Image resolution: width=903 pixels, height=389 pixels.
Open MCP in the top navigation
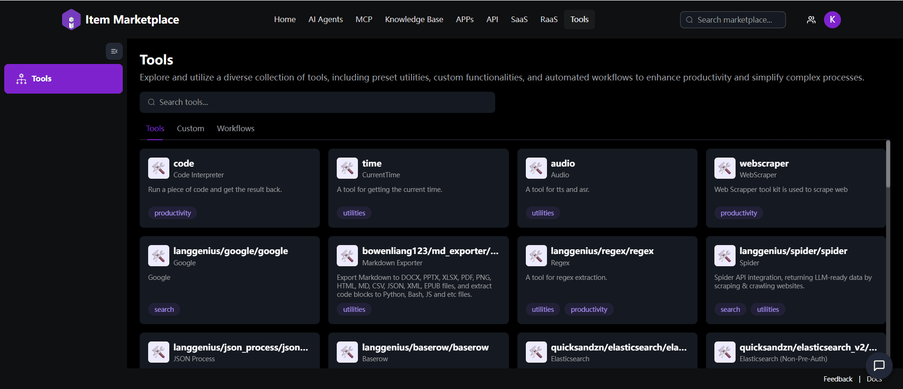(x=364, y=19)
